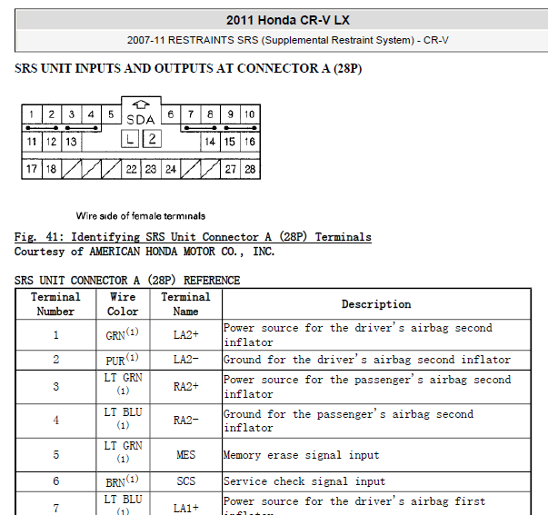Click the 'LA2-' terminal name cell

186,360
